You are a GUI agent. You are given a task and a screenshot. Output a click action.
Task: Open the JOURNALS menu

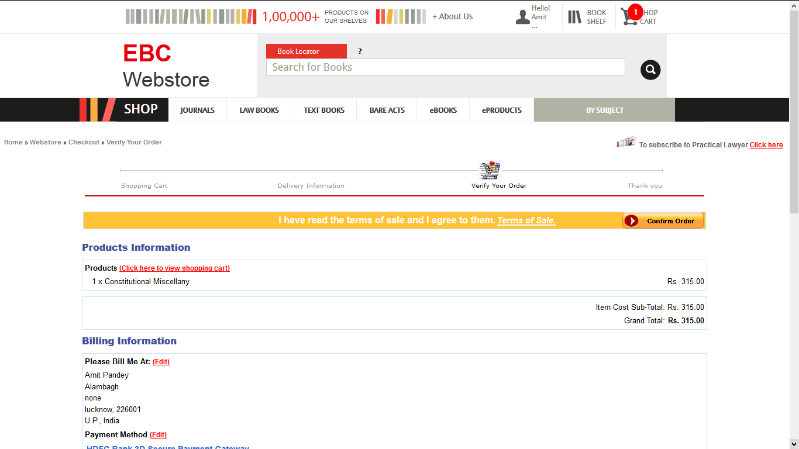pyautogui.click(x=197, y=110)
